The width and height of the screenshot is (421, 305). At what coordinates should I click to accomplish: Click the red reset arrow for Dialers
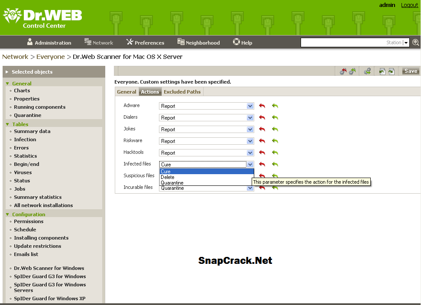[x=262, y=117]
